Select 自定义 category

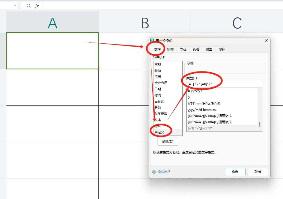168,132
